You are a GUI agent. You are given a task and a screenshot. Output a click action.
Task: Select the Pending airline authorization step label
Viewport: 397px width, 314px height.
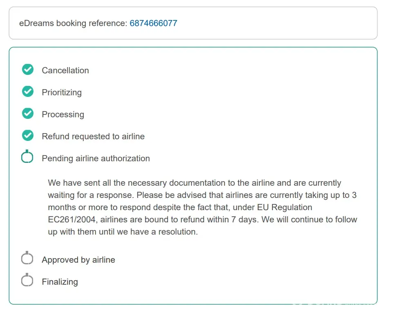[96, 158]
